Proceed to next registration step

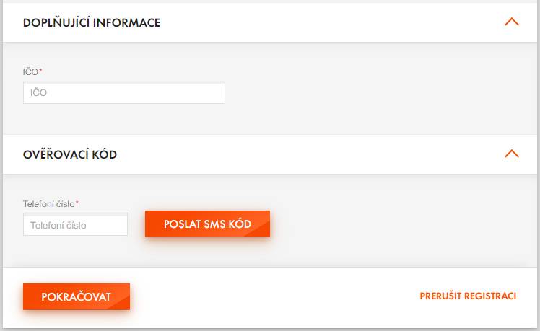(x=77, y=296)
